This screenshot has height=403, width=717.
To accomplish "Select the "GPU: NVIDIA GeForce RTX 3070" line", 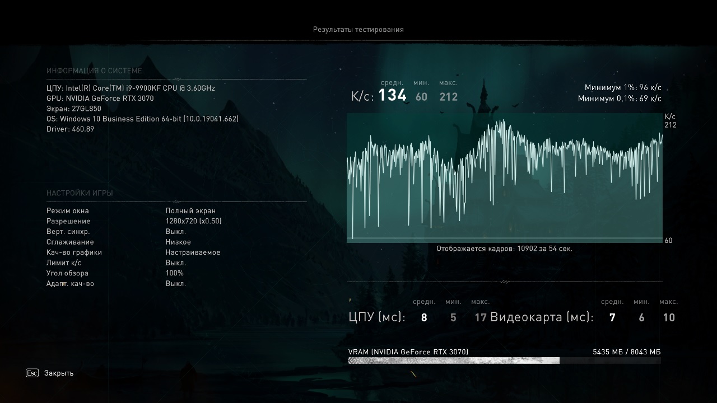I will (100, 99).
